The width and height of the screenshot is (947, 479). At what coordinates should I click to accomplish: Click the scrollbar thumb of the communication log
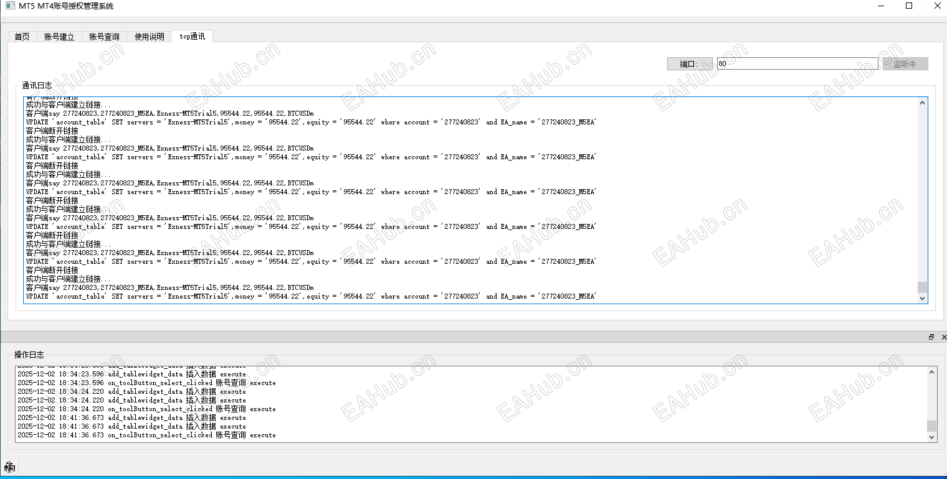(923, 287)
